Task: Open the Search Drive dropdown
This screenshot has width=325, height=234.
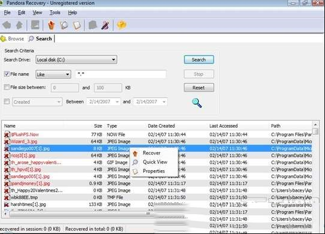Action: (x=76, y=60)
